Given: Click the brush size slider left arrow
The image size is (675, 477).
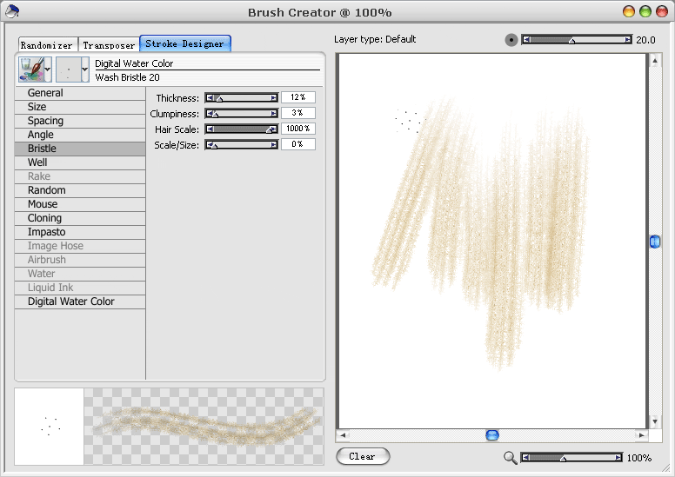Looking at the screenshot, I should click(526, 40).
